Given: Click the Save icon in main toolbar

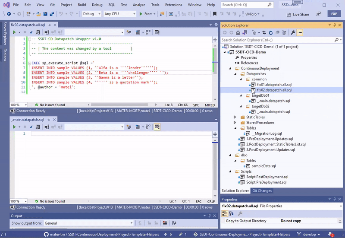Looking at the screenshot, I should click(45, 14).
